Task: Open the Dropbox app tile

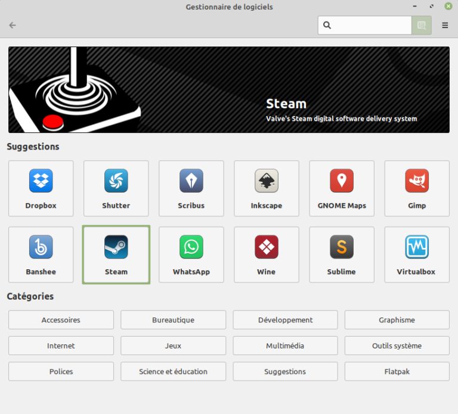Action: coord(41,188)
